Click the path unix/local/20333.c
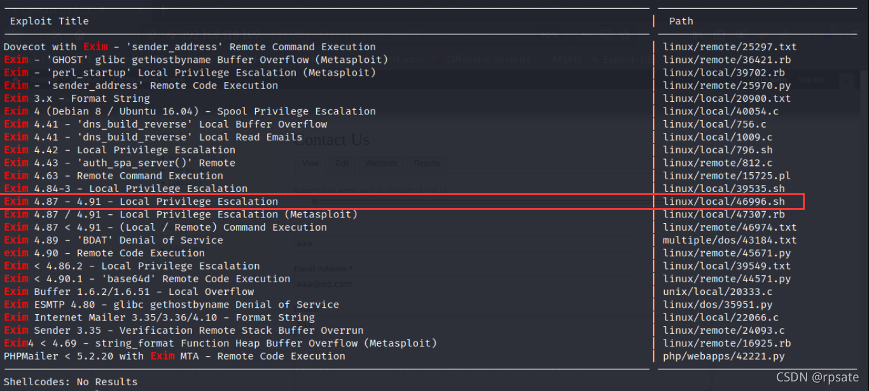 (718, 292)
